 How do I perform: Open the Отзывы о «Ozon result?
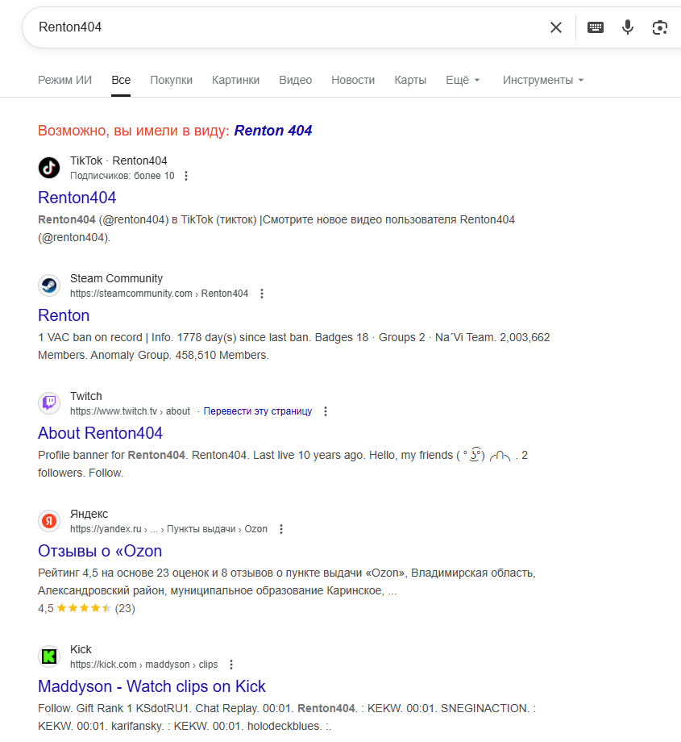[100, 552]
